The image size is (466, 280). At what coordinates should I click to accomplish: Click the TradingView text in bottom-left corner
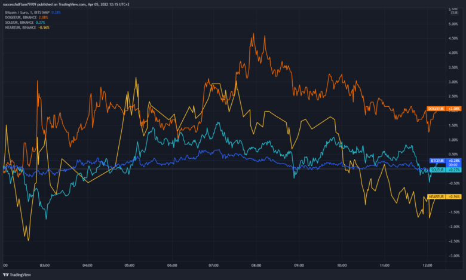(x=23, y=275)
